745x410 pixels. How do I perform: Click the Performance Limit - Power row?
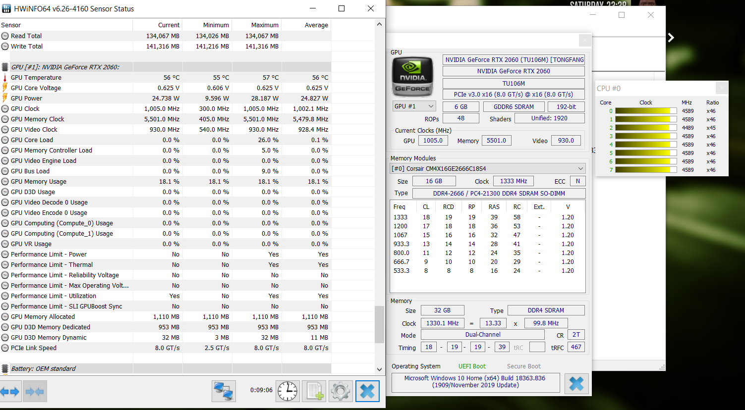pos(166,255)
